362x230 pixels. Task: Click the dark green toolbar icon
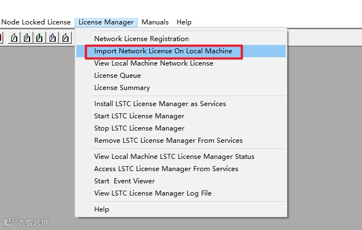tap(40, 37)
